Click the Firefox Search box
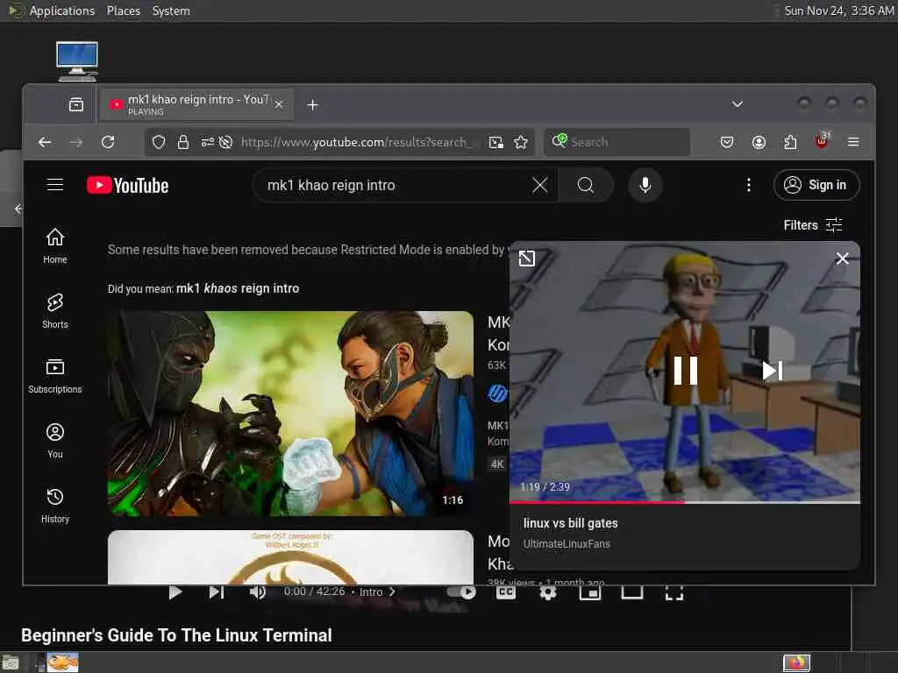 (616, 142)
